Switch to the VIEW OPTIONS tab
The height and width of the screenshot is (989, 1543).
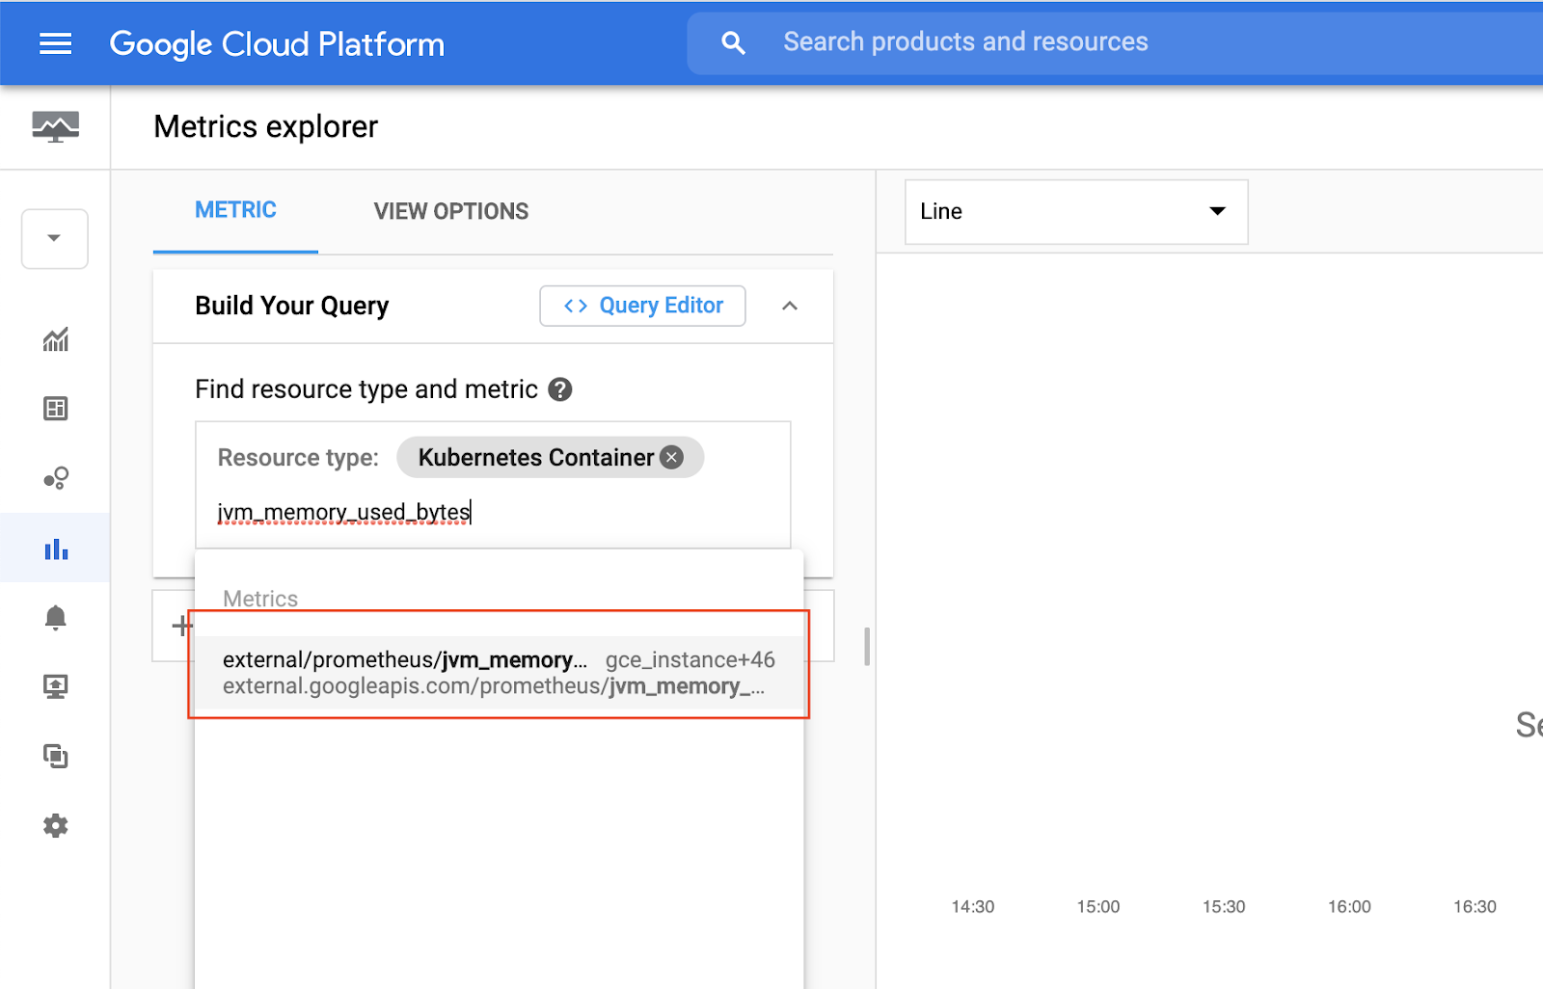coord(450,211)
